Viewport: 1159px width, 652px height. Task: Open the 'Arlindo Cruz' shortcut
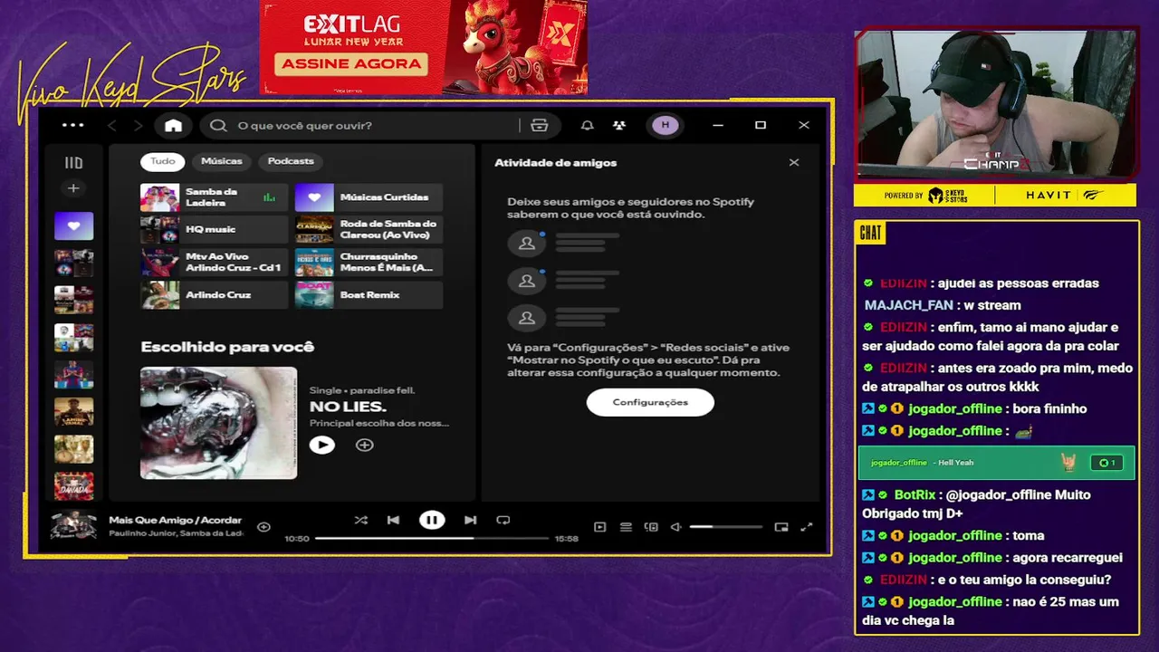coord(214,295)
